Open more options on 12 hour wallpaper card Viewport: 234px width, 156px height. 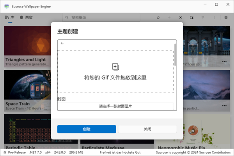pyautogui.click(x=224, y=62)
